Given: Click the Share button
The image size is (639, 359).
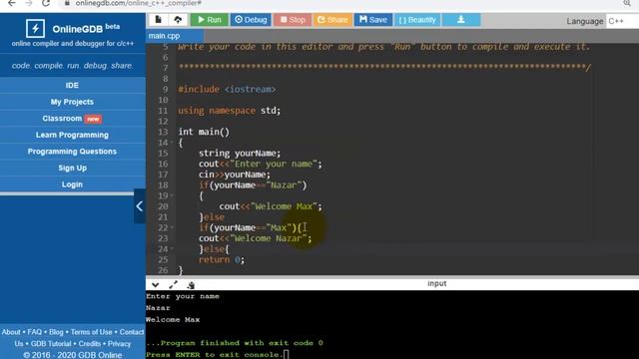Looking at the screenshot, I should tap(332, 20).
